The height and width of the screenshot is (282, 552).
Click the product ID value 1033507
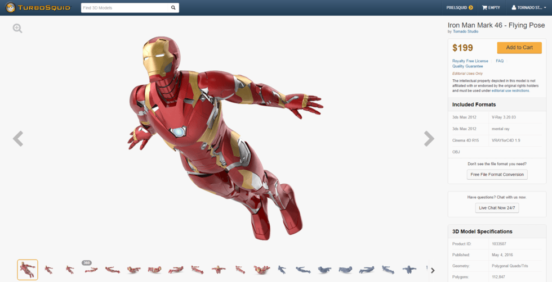coord(499,244)
